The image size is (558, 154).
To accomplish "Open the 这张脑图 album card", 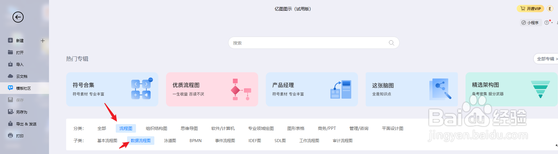I will pyautogui.click(x=412, y=89).
